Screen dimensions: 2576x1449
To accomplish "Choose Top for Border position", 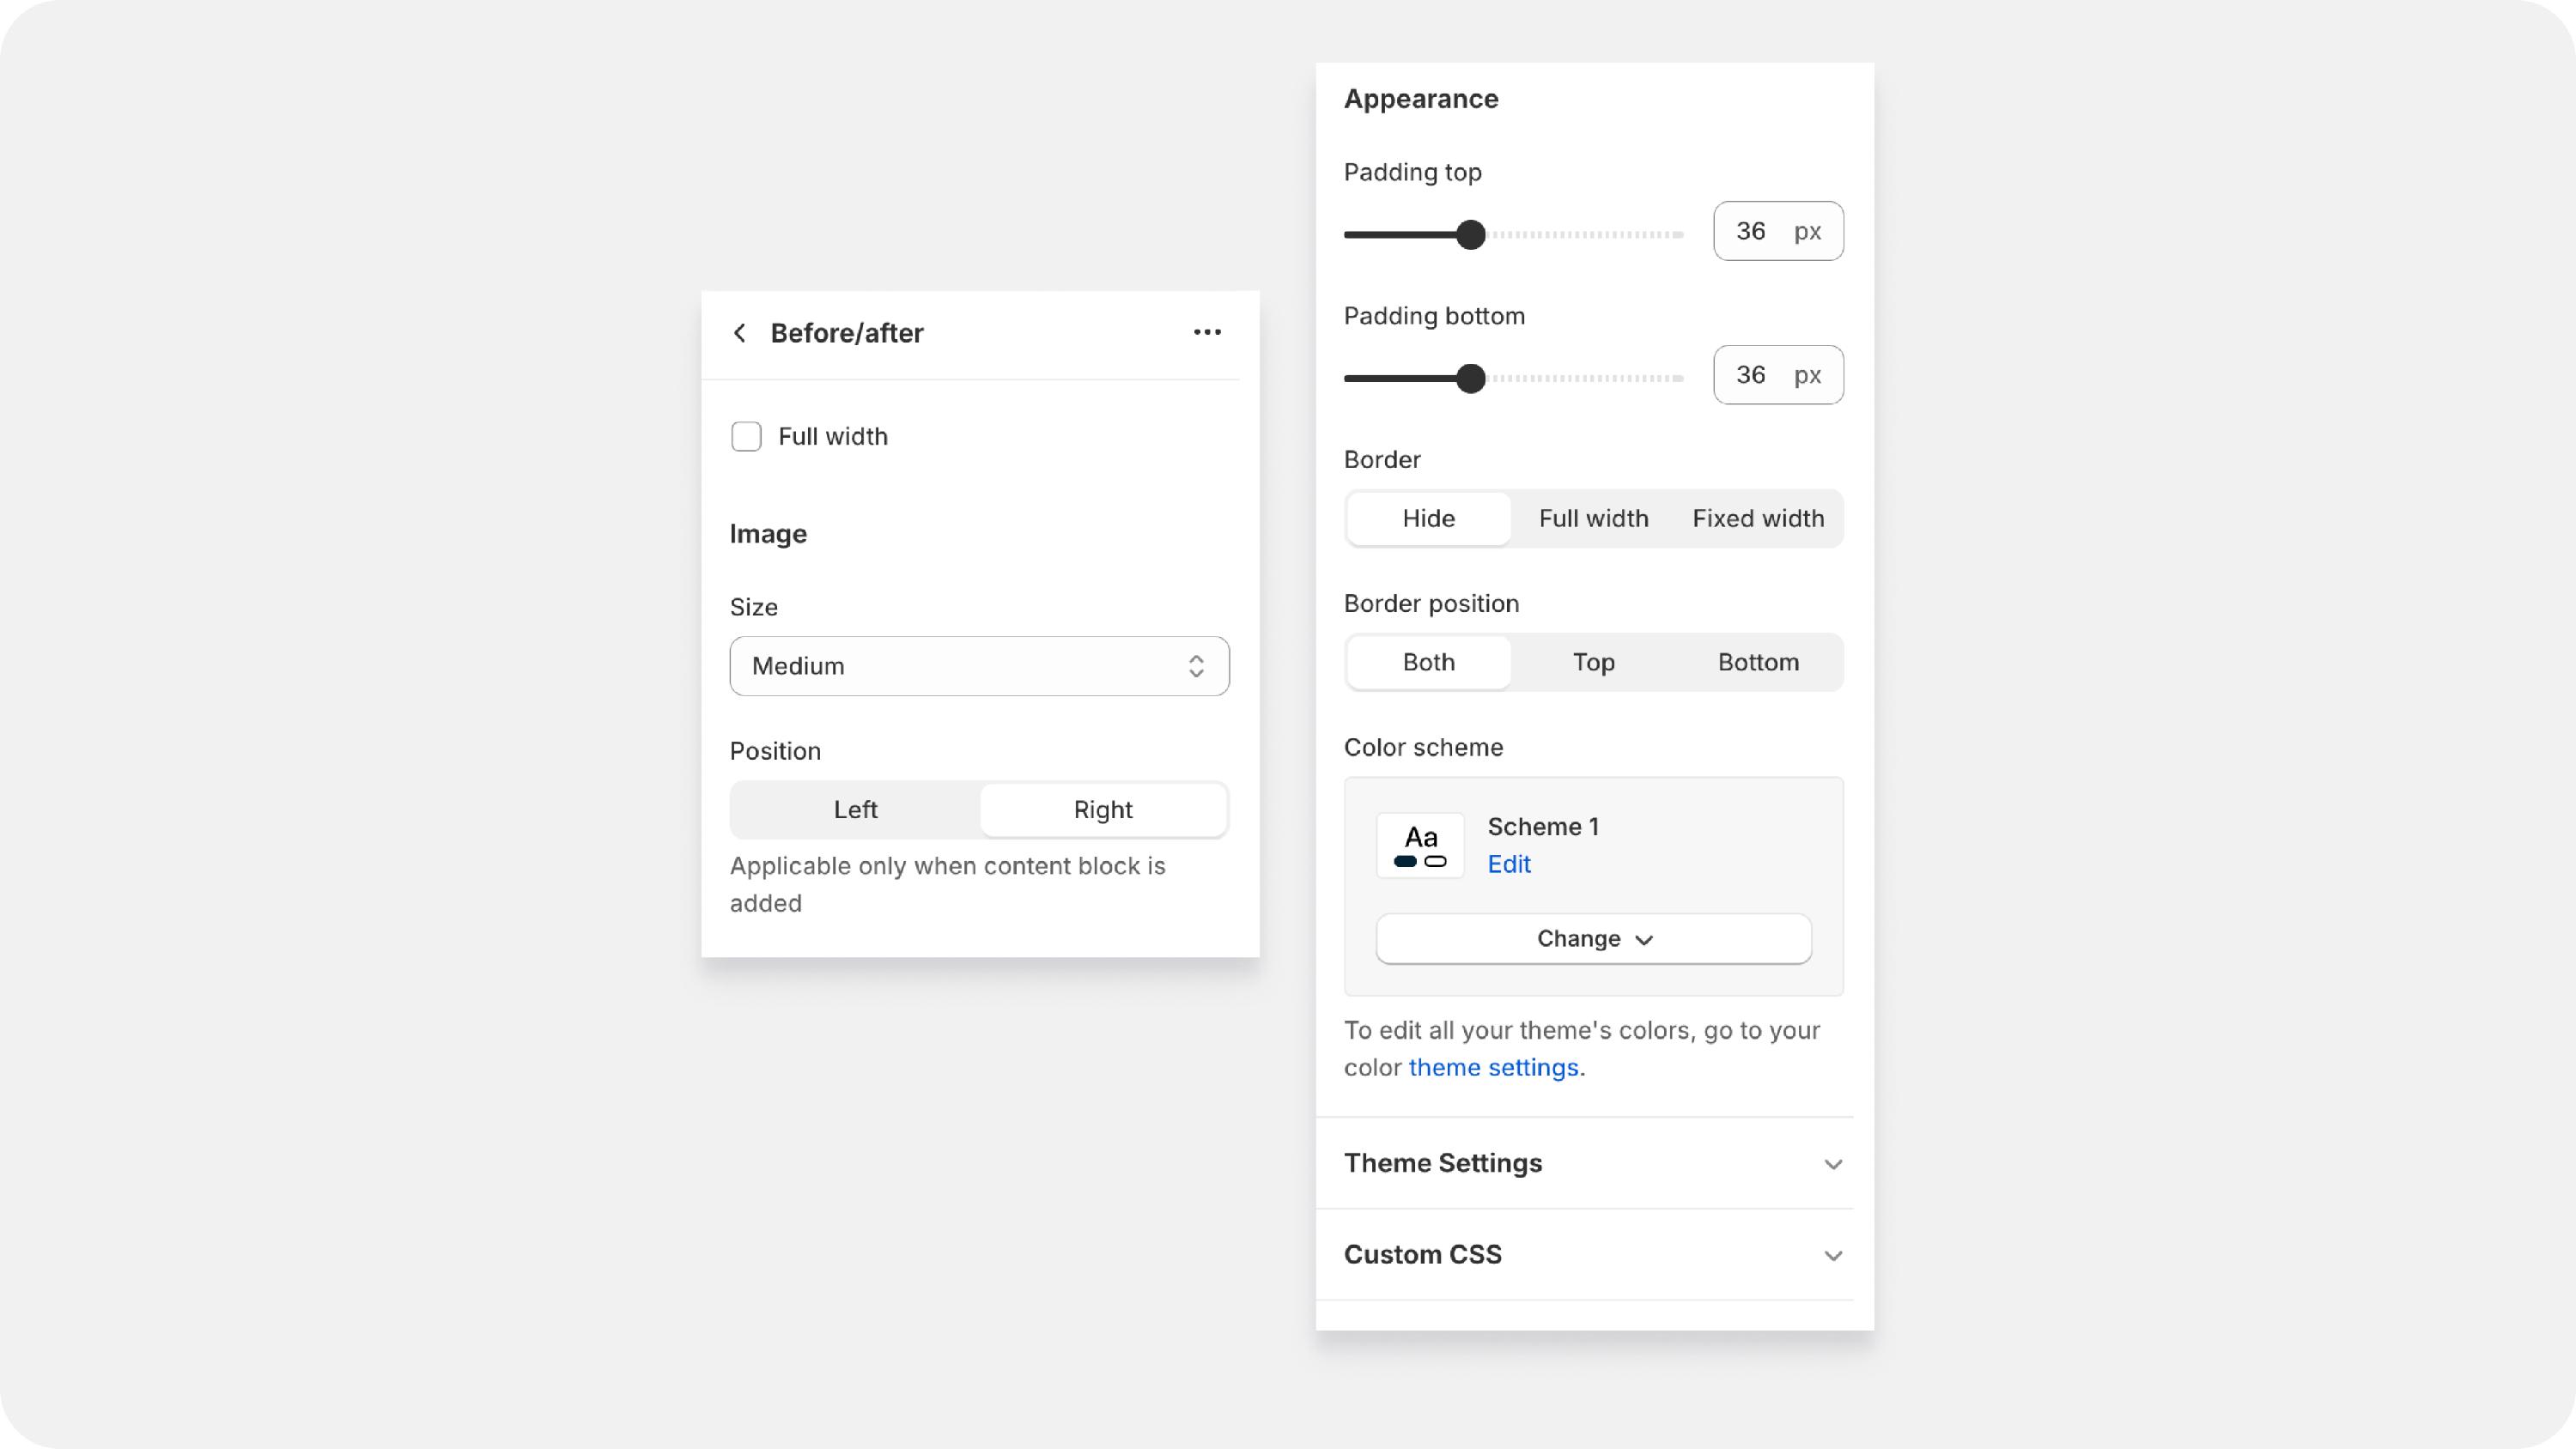I will pos(1593,662).
